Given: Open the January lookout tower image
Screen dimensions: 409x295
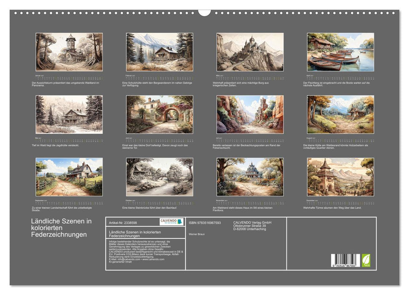Looking at the screenshot, I should point(69,52).
